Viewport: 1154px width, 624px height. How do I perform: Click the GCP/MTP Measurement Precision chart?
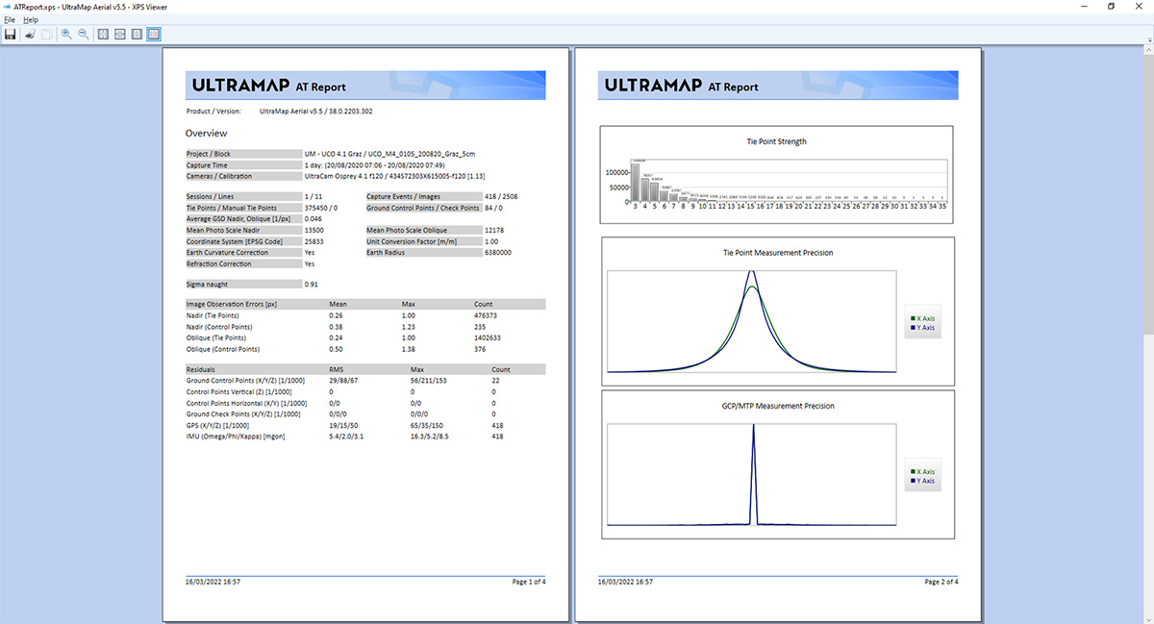coord(776,463)
